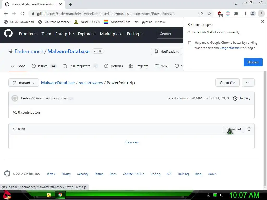Open the Actions tab
Screen dimensions: 267x200
[x=113, y=66]
